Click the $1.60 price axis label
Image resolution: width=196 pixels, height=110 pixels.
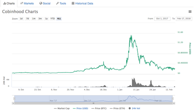coord(180,32)
